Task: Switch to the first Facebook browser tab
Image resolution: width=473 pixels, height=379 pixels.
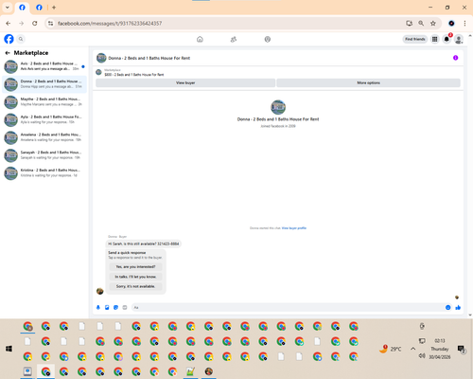Action: point(22,8)
